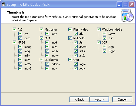Uncheck the MPEG group checkbox
Viewport: 136px width, 106px height.
pyautogui.click(x=14, y=42)
